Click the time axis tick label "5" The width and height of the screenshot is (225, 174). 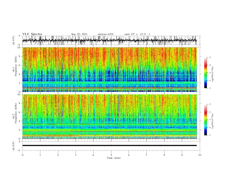[x=111, y=155]
